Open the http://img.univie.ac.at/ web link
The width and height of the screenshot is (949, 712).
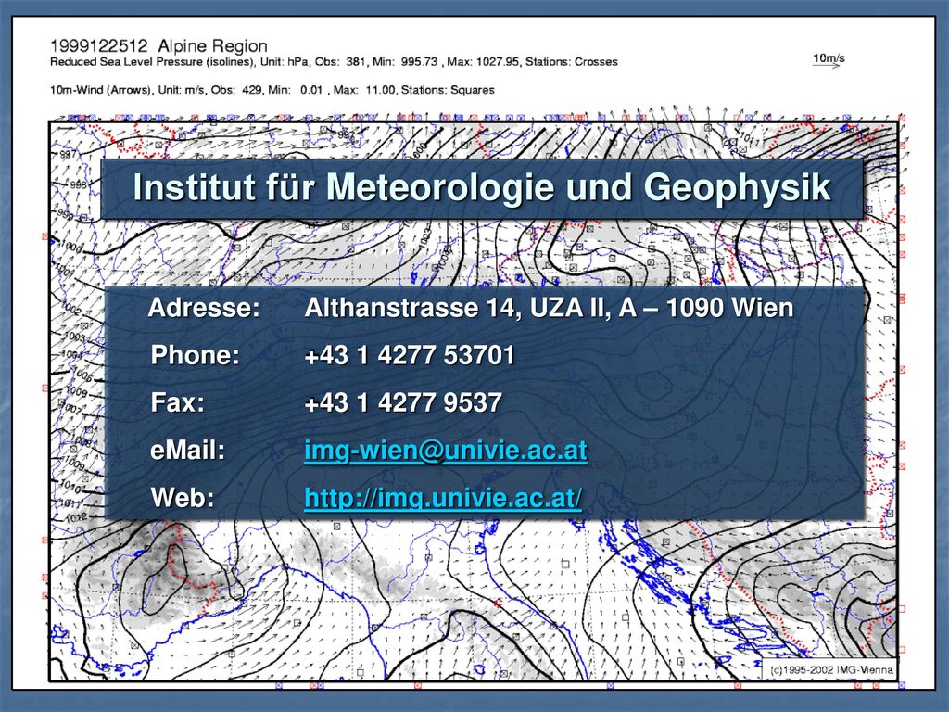tap(443, 498)
